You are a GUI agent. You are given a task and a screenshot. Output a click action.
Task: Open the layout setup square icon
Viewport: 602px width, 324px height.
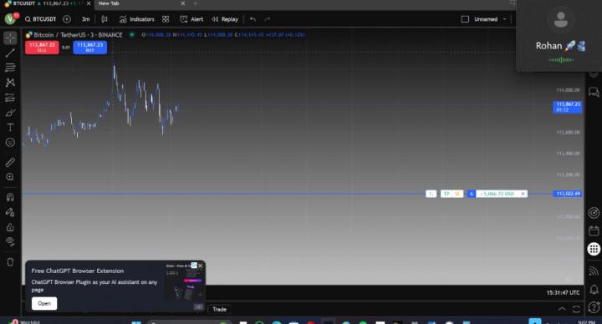point(465,19)
